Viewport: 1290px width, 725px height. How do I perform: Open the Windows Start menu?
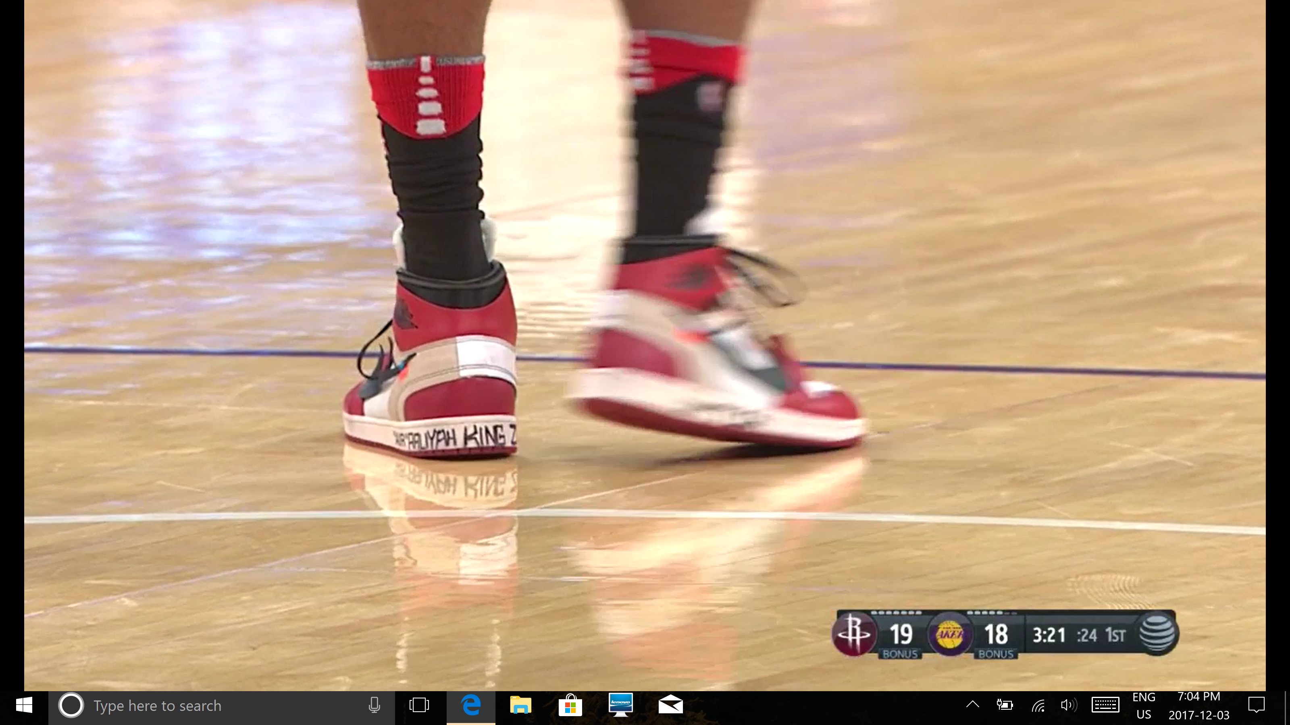(x=24, y=706)
